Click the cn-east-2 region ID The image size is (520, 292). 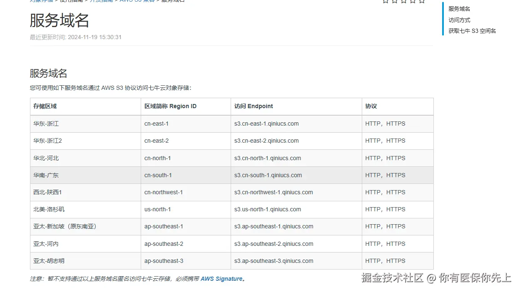click(157, 141)
